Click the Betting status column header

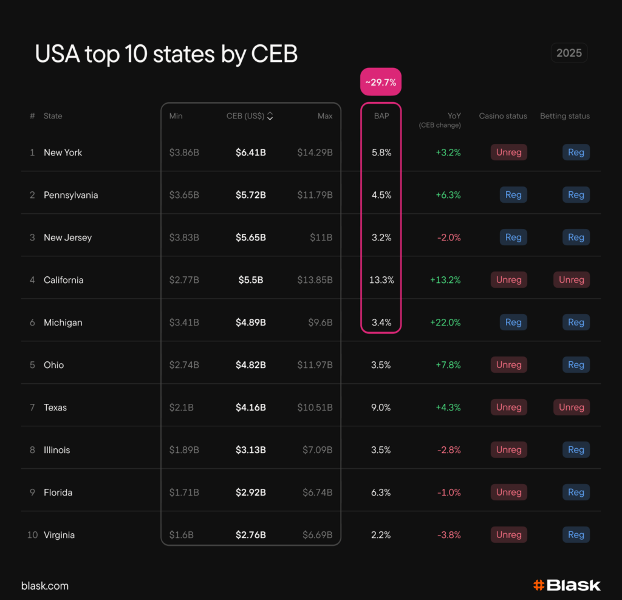[565, 116]
